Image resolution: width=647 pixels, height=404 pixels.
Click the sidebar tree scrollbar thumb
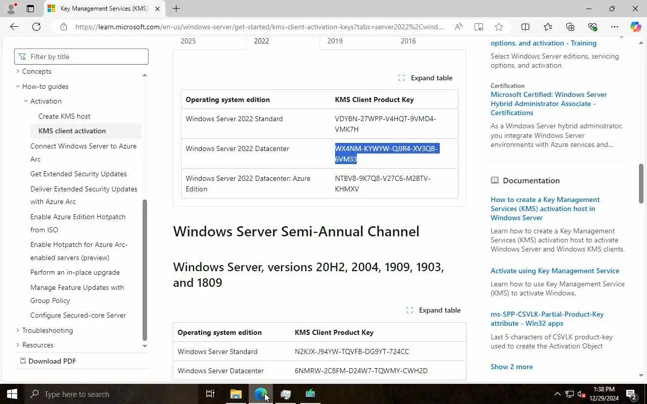[x=145, y=270]
